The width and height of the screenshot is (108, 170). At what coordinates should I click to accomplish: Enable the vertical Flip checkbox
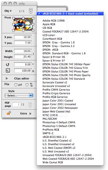(x=27, y=85)
